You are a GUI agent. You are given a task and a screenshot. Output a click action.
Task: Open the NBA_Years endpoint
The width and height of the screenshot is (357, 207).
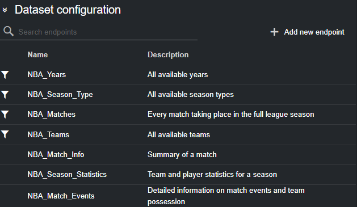47,75
